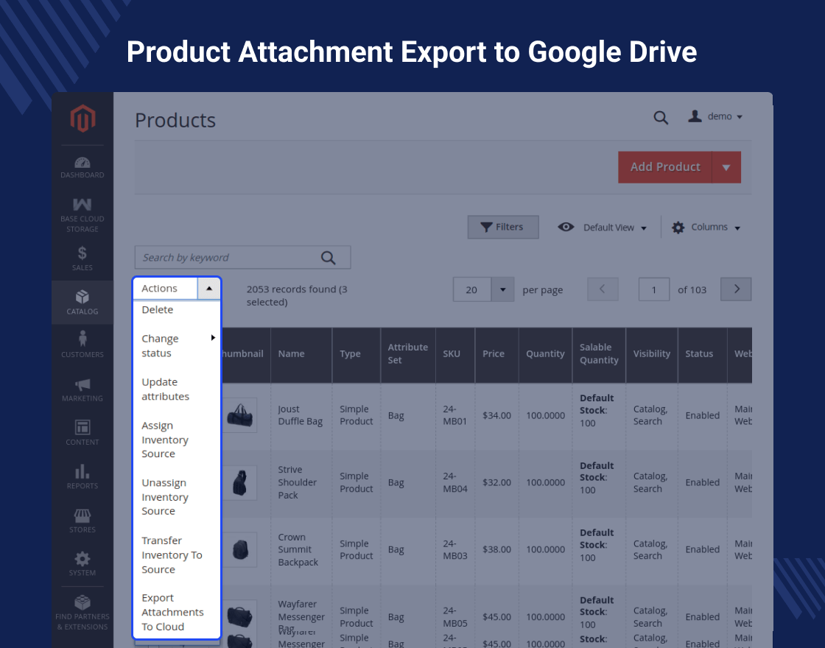Open the Customers sidebar icon

pos(82,344)
